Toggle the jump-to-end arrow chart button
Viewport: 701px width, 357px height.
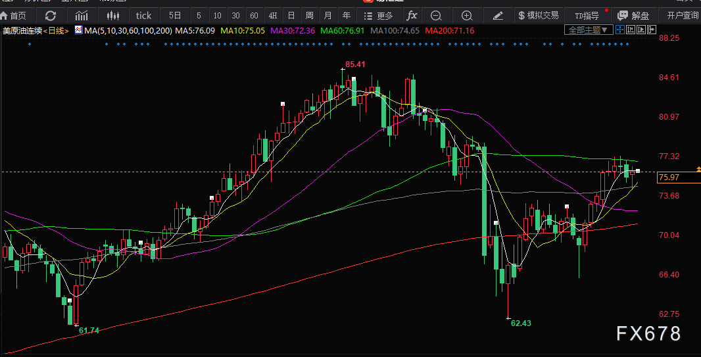tap(652, 30)
